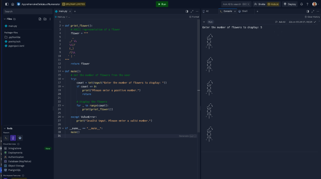
Task: Click the Generate prompt in the editor
Action: (188, 136)
